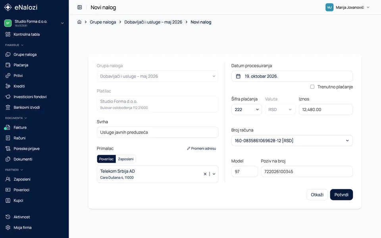381x238 pixels.
Task: Open the Poverioci icon
Action: (x=8, y=190)
